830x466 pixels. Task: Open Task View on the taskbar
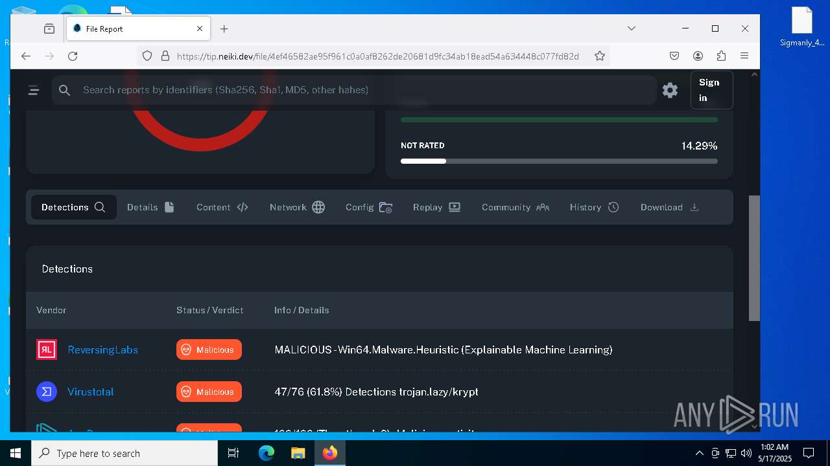point(233,453)
